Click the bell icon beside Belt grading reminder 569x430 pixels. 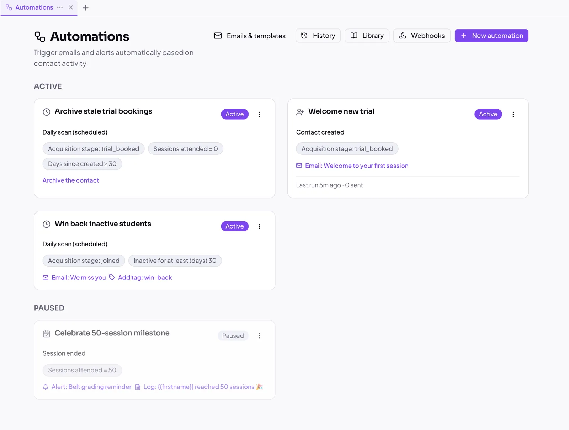(x=46, y=387)
